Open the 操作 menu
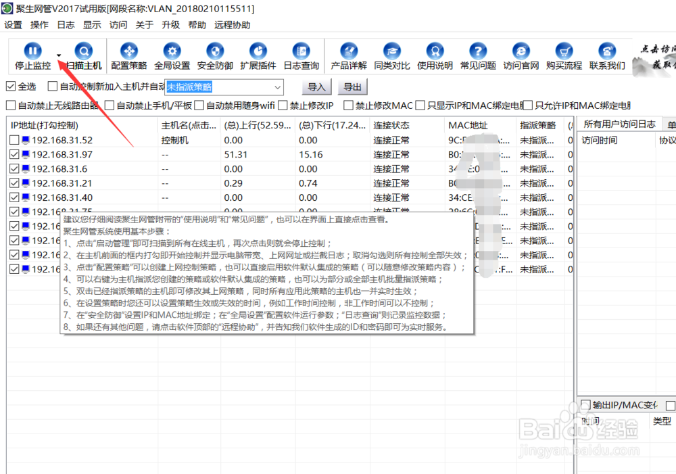The width and height of the screenshot is (676, 474). (39, 25)
